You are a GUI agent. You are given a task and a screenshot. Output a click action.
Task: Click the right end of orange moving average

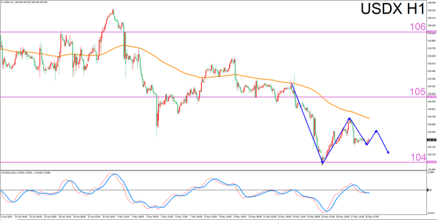[368, 118]
